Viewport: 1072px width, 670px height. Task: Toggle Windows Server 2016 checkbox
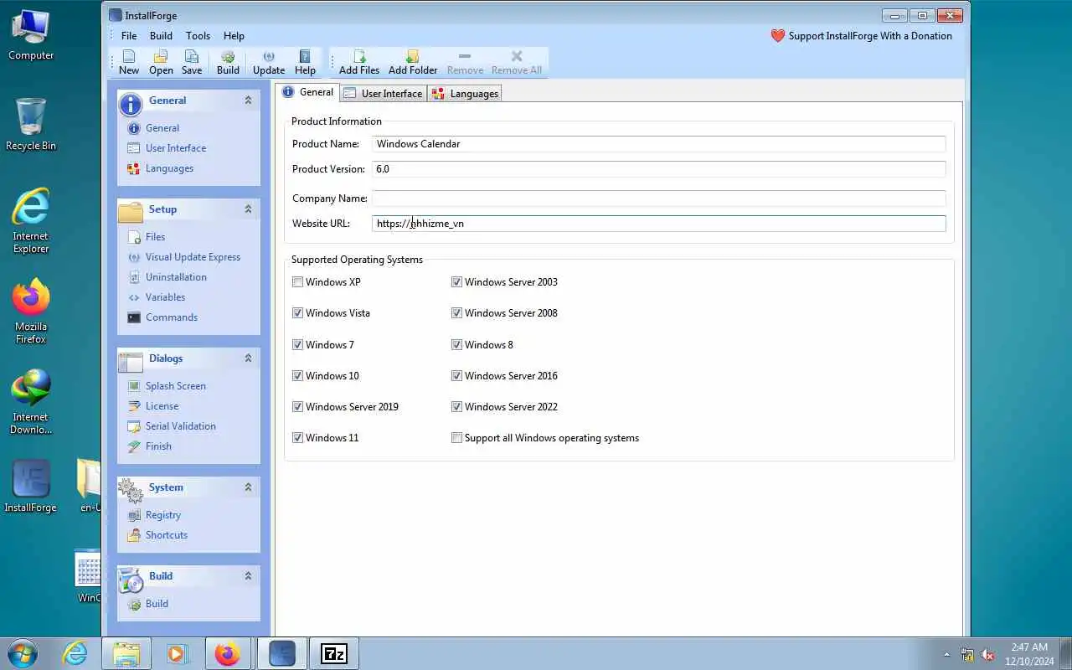pyautogui.click(x=456, y=376)
